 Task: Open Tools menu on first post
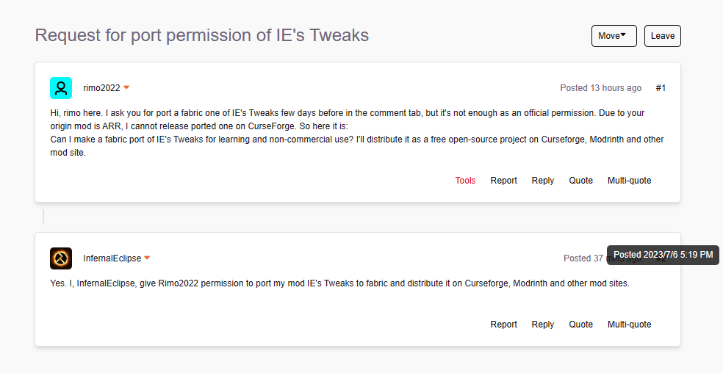(465, 181)
